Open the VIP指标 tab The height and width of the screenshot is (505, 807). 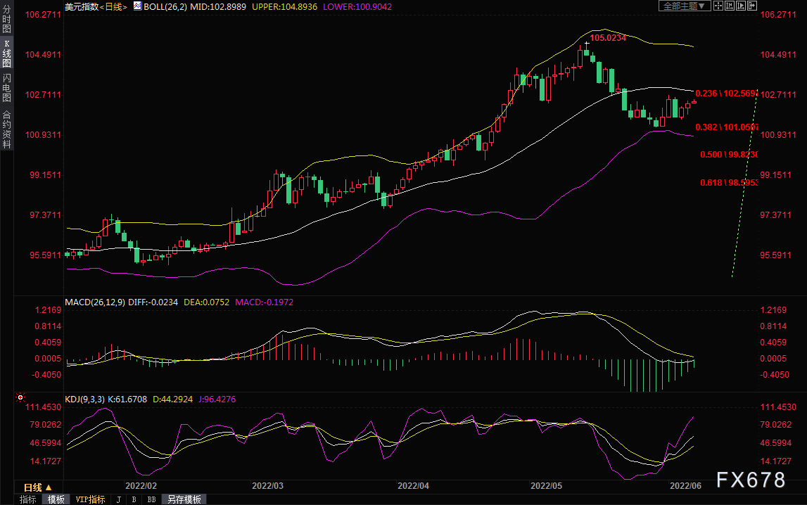coord(90,499)
